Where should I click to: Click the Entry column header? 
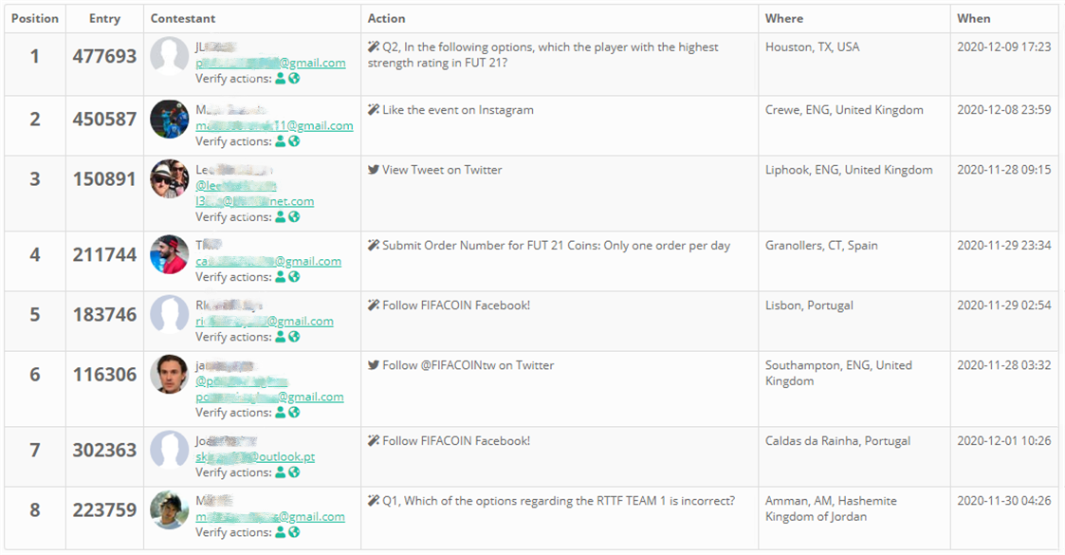[x=104, y=18]
